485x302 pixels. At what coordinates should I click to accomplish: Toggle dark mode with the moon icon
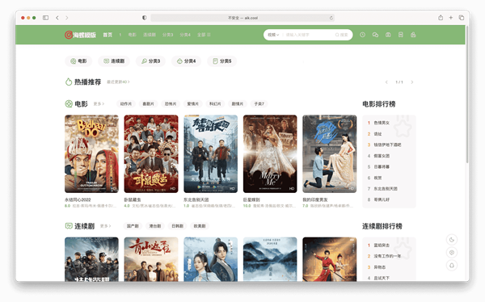point(452,240)
